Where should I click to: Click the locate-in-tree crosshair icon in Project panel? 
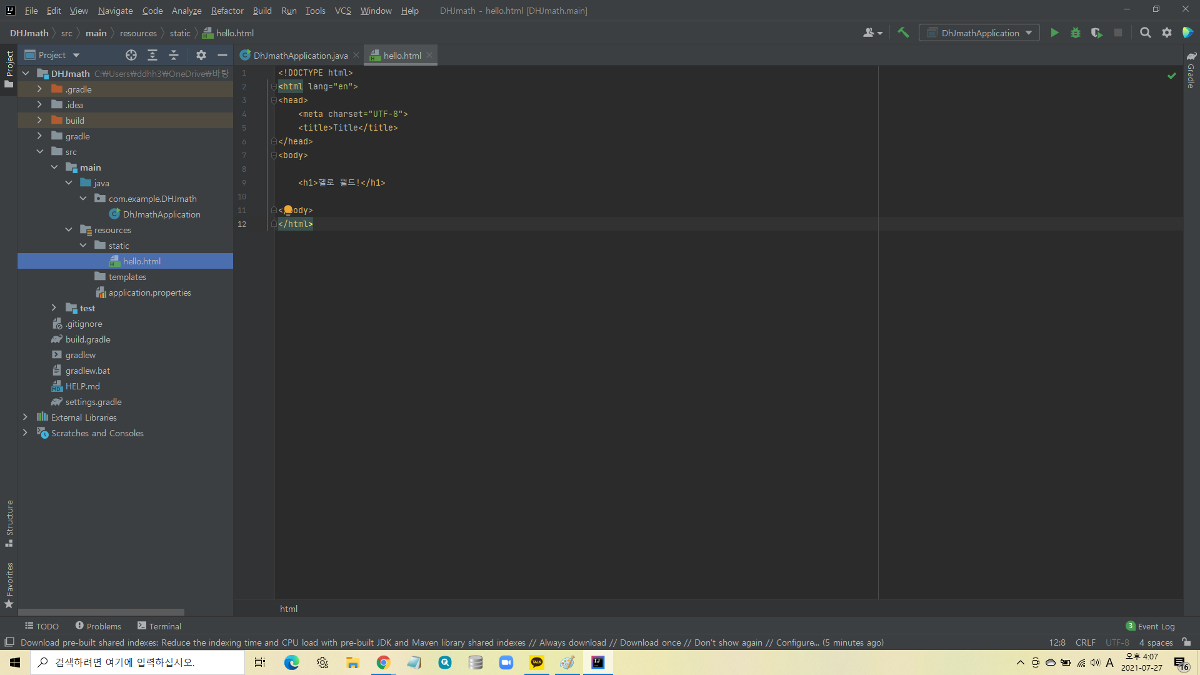point(131,55)
